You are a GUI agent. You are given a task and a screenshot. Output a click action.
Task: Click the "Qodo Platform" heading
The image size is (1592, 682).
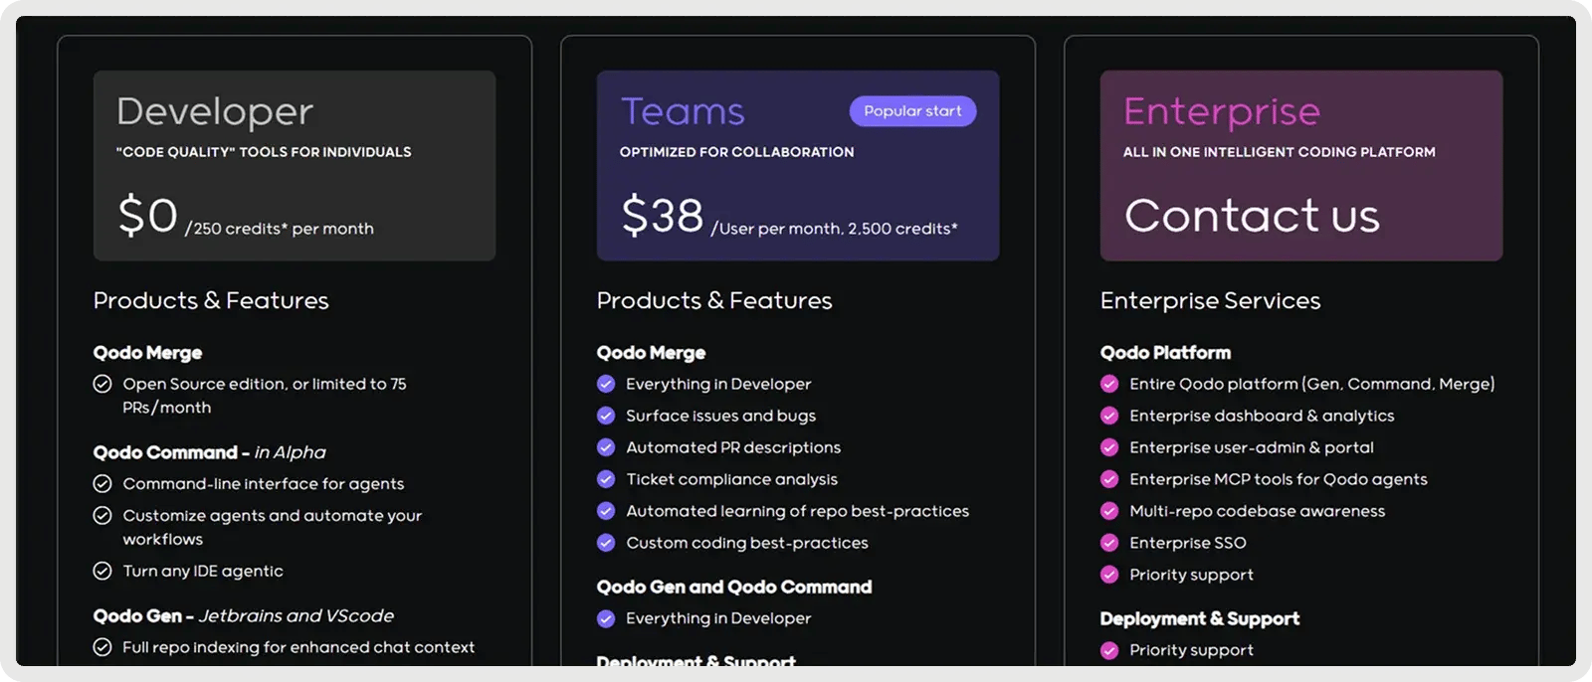point(1165,353)
